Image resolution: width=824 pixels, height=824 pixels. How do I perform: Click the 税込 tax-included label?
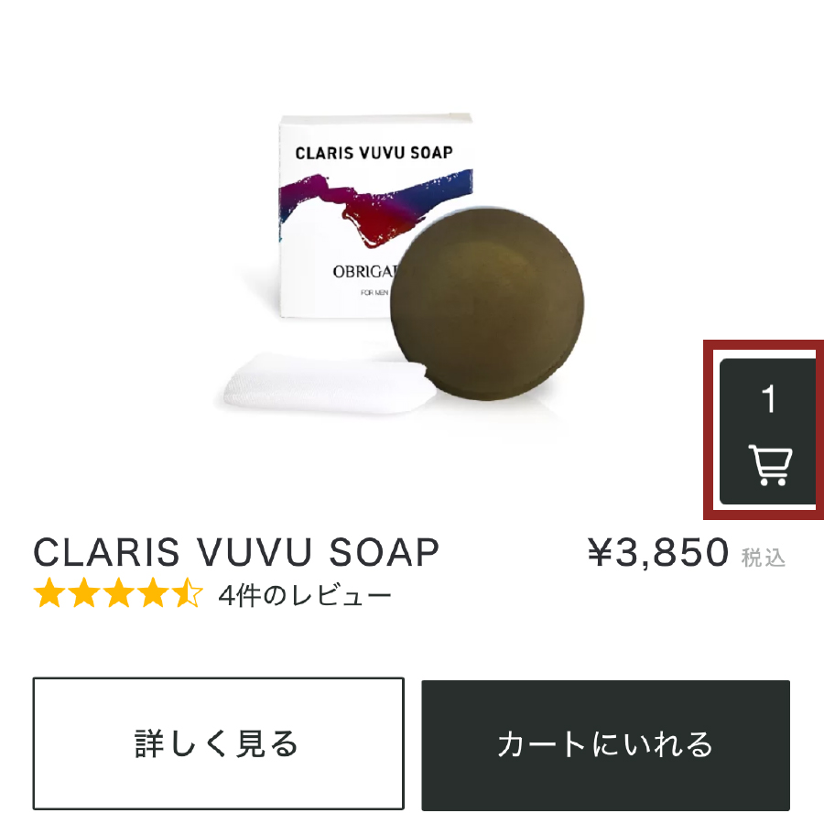[764, 558]
